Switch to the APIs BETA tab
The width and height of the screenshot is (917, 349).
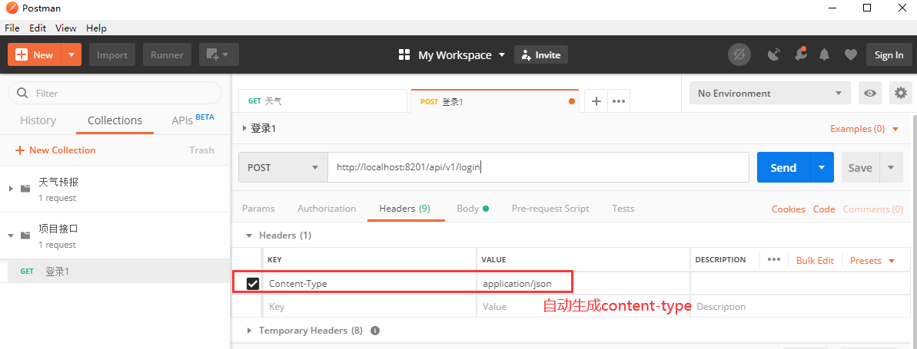pyautogui.click(x=193, y=120)
